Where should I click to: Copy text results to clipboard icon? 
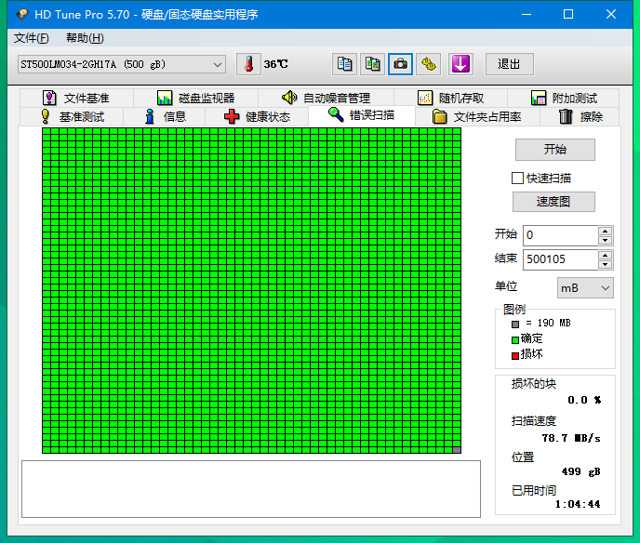point(344,64)
